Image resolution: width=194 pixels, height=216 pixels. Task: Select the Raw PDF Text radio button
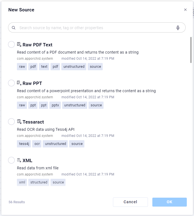point(11,44)
